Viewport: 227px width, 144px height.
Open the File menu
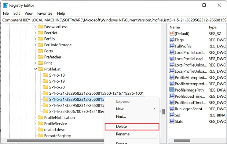pos(6,13)
